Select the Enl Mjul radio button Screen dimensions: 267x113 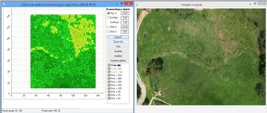[108, 18]
